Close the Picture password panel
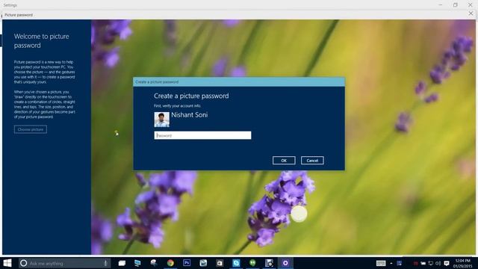The image size is (478, 269). point(471,13)
